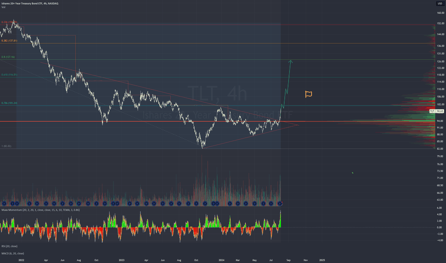The height and width of the screenshot is (263, 446).
Task: Select the 0.618 (116.51) Fibonacci level label
Action: tap(10, 75)
